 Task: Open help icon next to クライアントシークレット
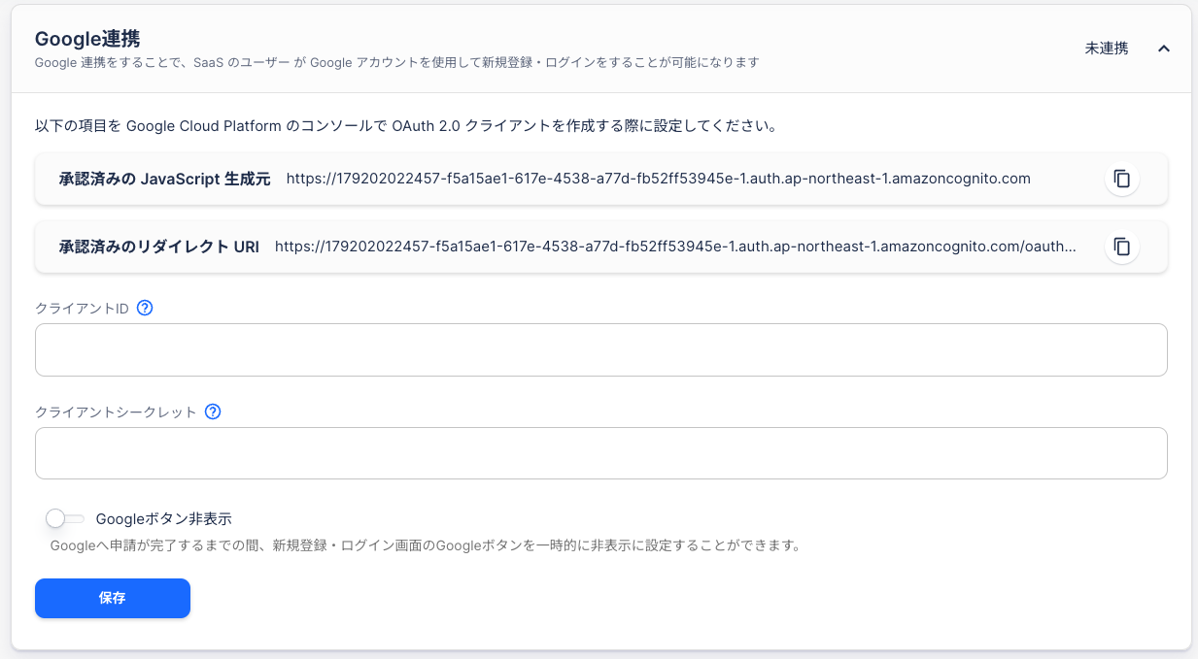213,412
